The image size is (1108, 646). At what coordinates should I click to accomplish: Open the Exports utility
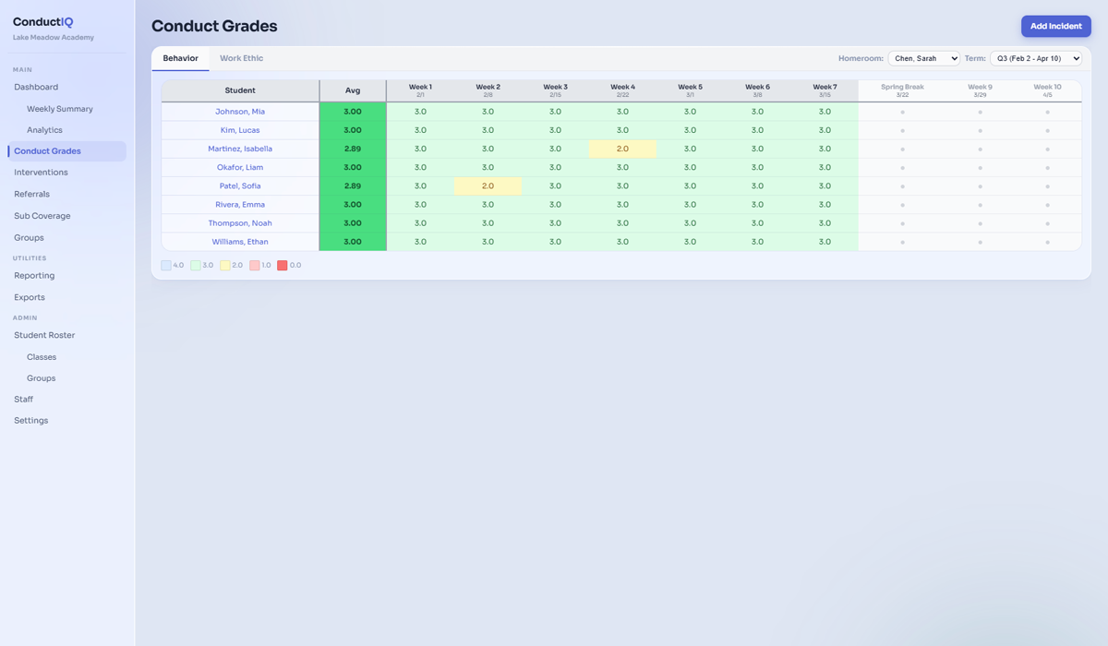(x=29, y=297)
